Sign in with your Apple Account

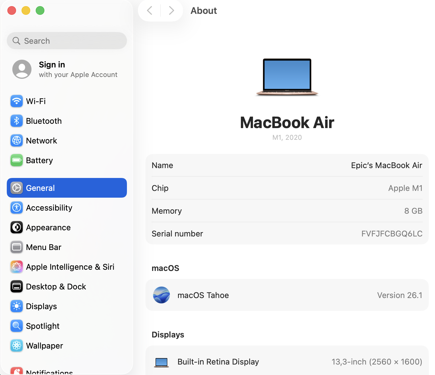click(67, 69)
